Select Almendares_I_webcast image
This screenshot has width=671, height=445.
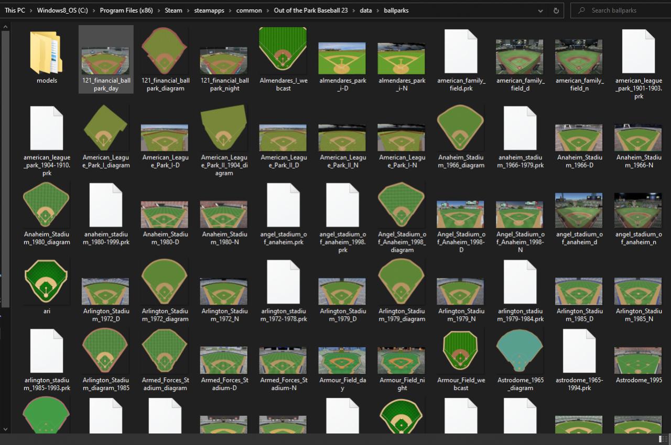click(x=284, y=60)
